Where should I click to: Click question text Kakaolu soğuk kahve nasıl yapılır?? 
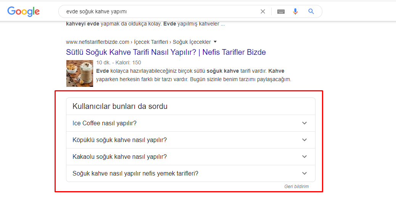[119, 157]
